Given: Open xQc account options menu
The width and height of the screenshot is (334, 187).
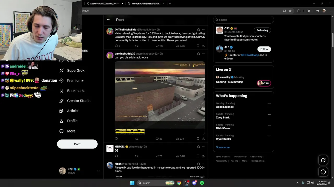Looking at the screenshot, I should pyautogui.click(x=98, y=171).
